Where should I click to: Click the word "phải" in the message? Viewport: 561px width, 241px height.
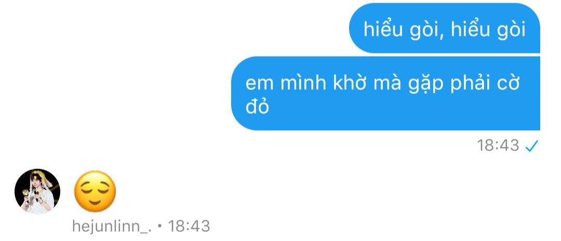click(x=474, y=84)
